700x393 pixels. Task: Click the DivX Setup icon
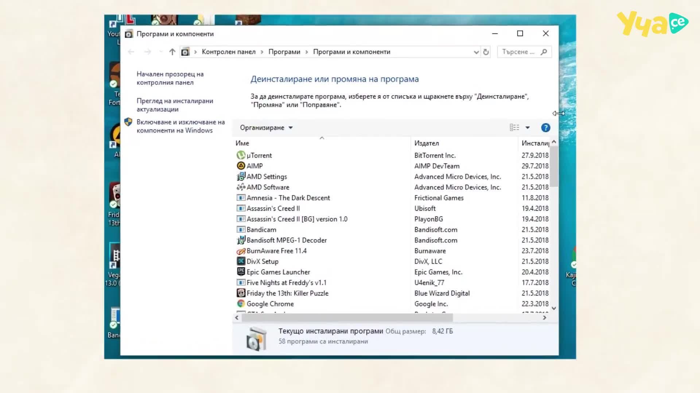pos(241,261)
